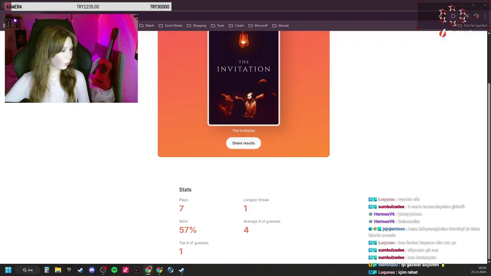Open Calculator from the taskbar

coord(47,270)
